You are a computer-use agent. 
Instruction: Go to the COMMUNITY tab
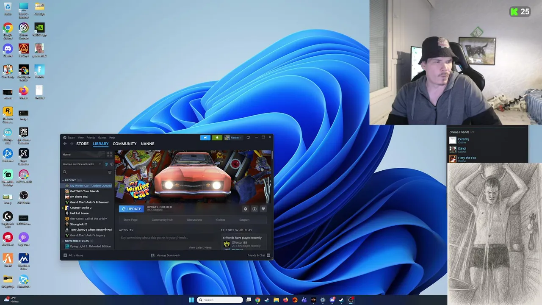click(x=124, y=144)
